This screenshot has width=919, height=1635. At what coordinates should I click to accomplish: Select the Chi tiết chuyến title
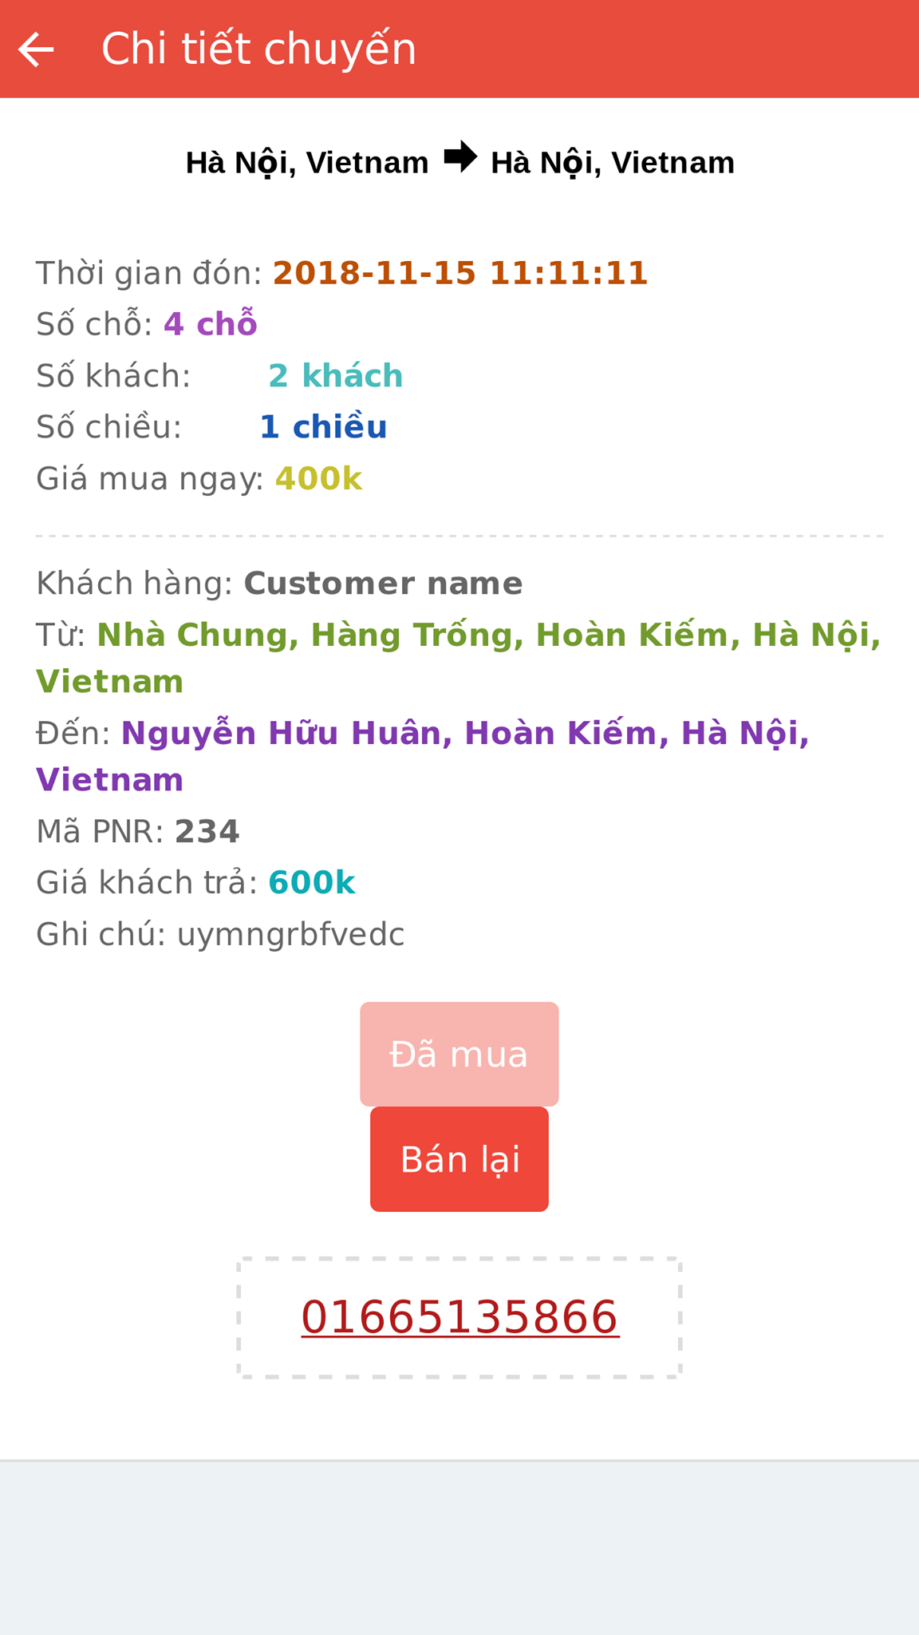[x=258, y=49]
